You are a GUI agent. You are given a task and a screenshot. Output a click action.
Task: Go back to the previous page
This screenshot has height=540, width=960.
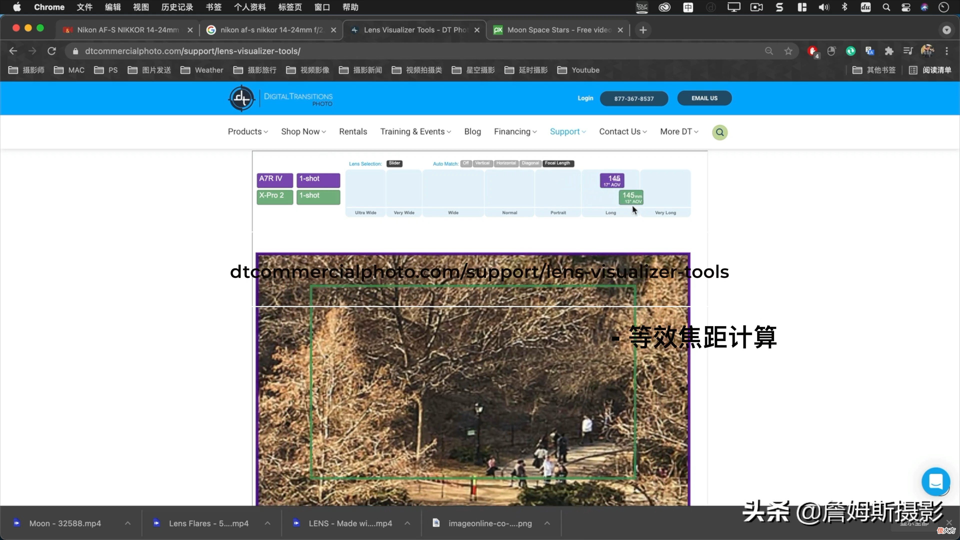13,51
